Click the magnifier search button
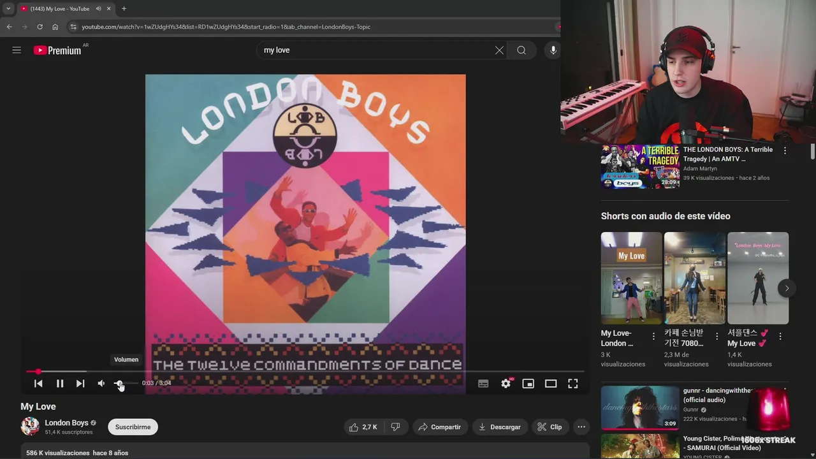The image size is (816, 459). point(521,50)
